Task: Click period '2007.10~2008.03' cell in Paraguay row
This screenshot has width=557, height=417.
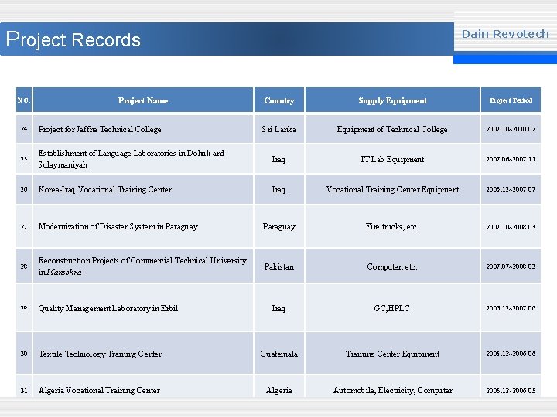Action: (511, 226)
